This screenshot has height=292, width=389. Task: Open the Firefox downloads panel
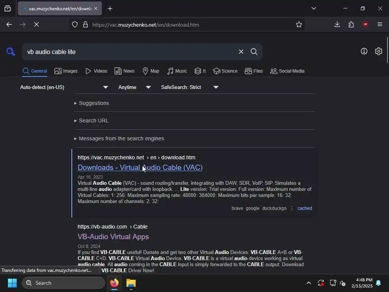click(337, 24)
